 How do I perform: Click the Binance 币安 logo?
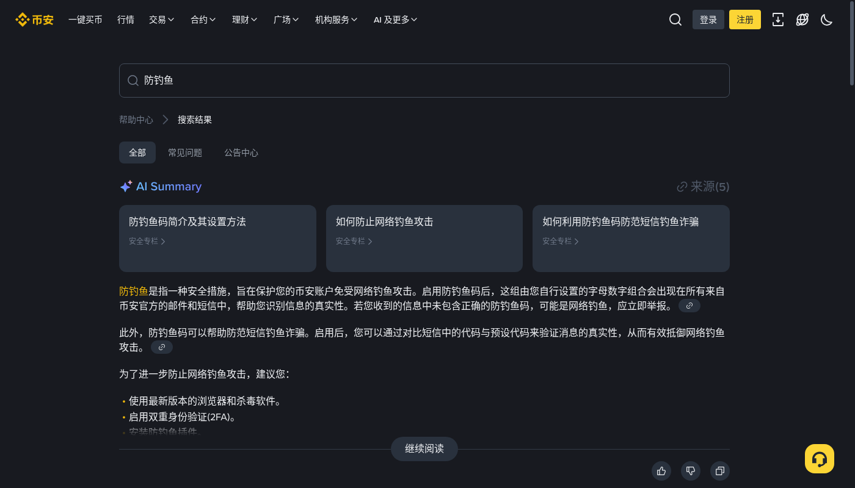pos(35,20)
